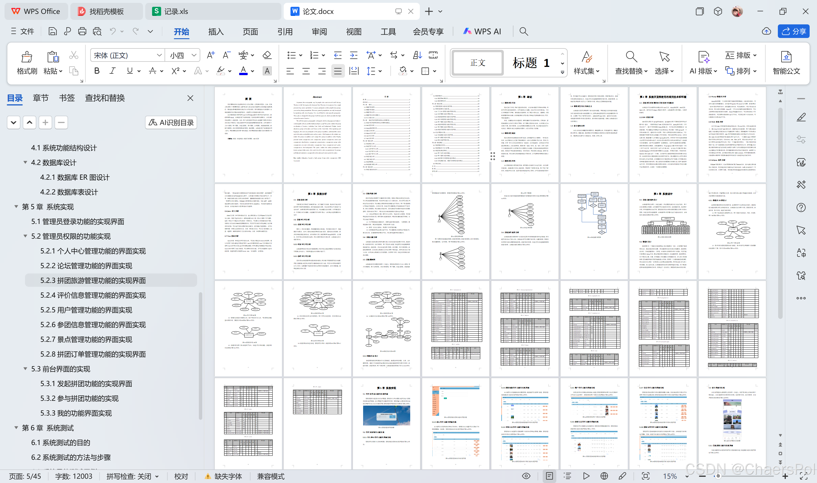Select outline item 5.2.4 评价信息管理功能的界面实现
The width and height of the screenshot is (817, 483).
point(93,295)
